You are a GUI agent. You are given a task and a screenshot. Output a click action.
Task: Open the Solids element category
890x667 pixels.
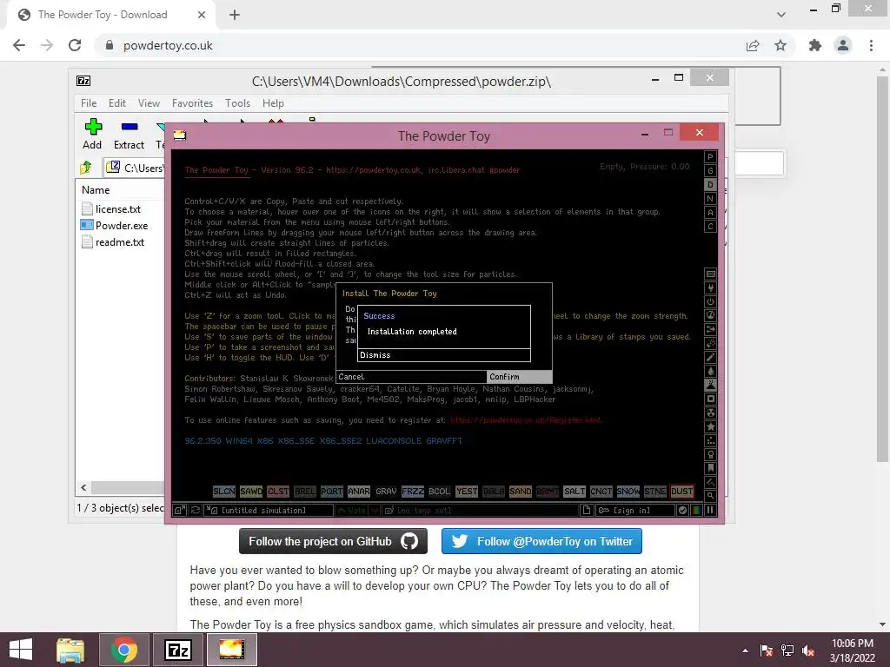(710, 399)
